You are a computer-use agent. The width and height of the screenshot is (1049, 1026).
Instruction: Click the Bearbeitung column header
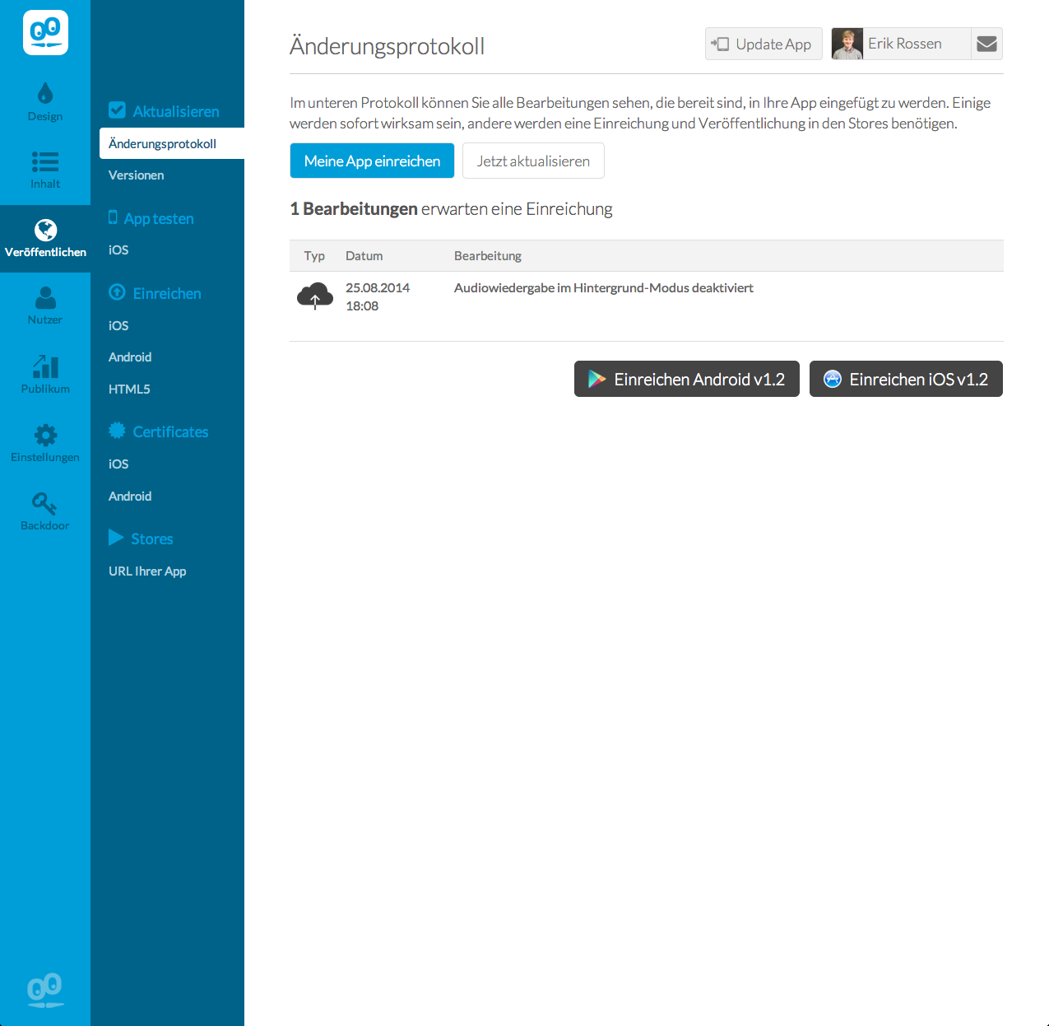[488, 256]
